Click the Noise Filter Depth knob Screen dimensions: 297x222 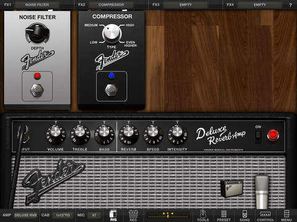coord(37,33)
